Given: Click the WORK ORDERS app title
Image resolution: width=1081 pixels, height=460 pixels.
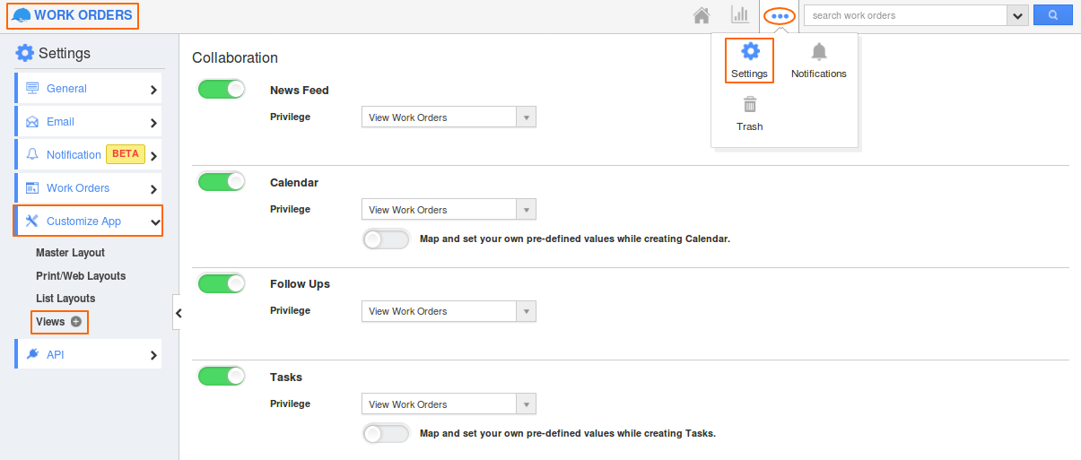Looking at the screenshot, I should [x=83, y=15].
